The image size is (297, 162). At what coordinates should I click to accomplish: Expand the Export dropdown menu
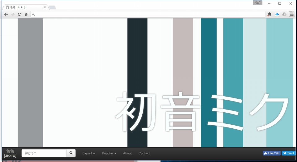click(89, 153)
